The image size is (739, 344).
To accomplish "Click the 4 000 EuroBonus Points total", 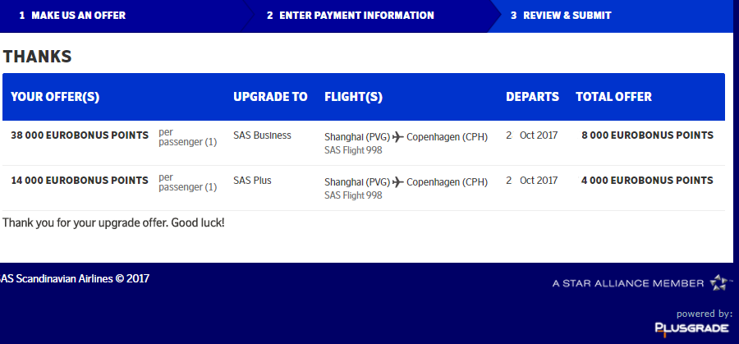I will pos(647,181).
